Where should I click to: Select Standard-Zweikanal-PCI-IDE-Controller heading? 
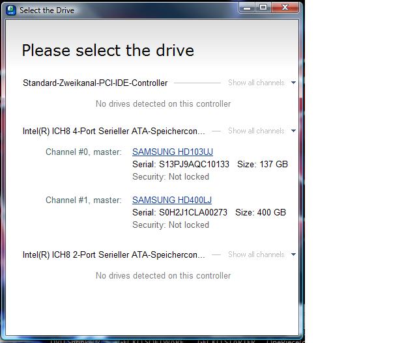coord(95,83)
